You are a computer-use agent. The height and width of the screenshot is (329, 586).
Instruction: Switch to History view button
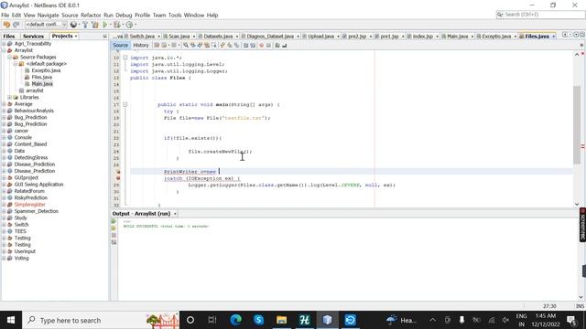pyautogui.click(x=141, y=45)
